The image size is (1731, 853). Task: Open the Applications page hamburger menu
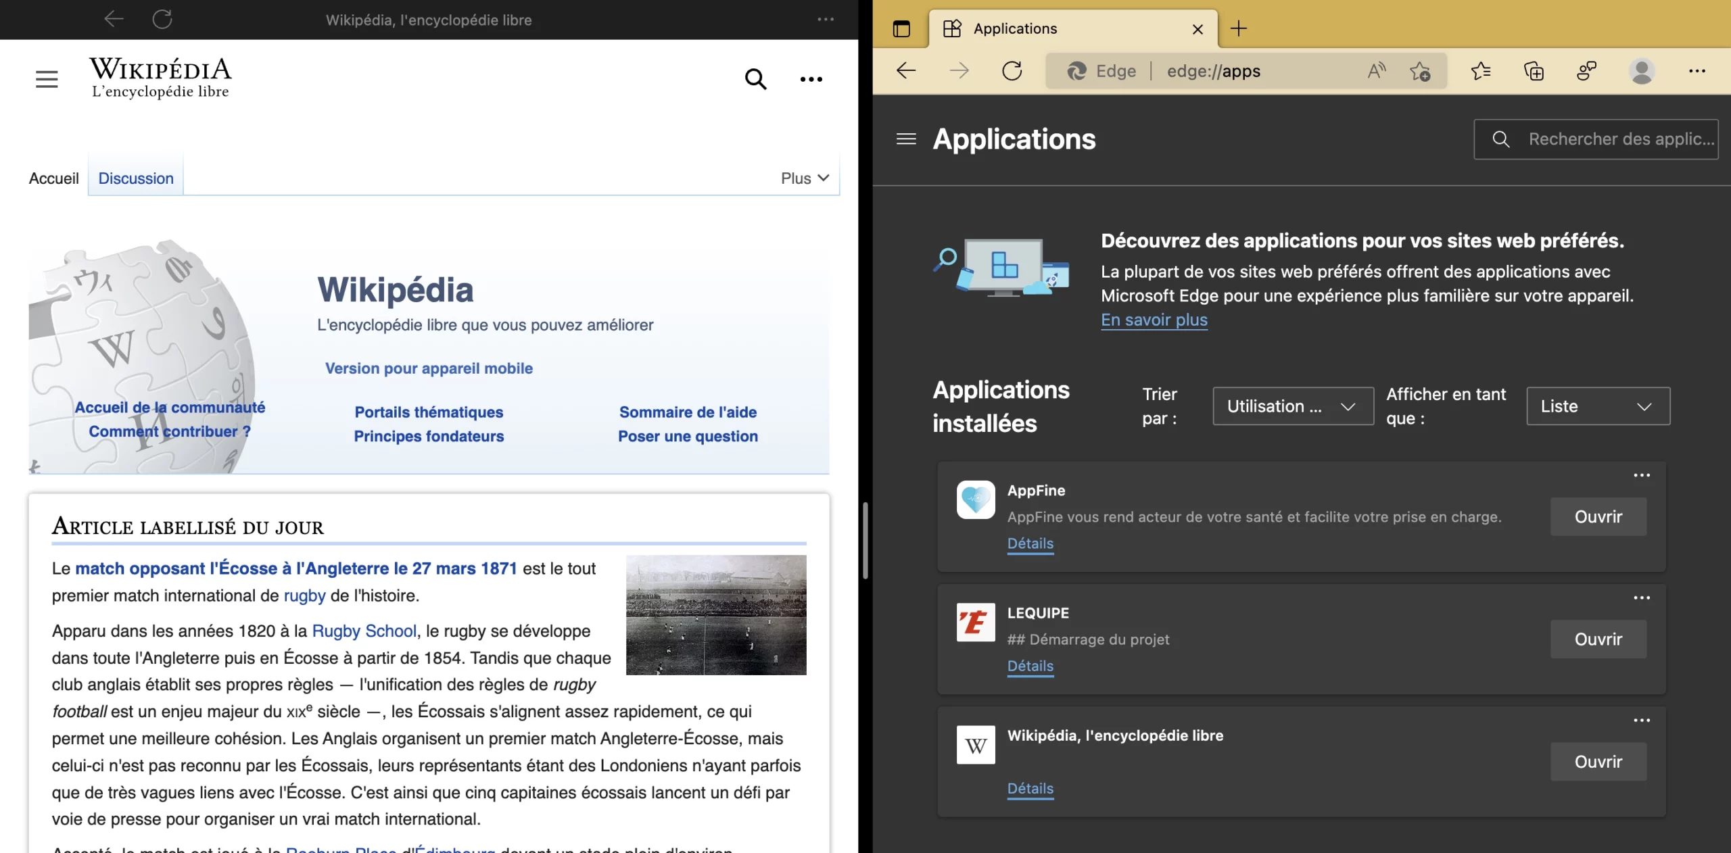pos(906,139)
